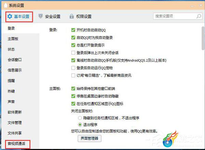This screenshot has height=150, width=205.
Task: Select 隐藏到任务栏通知区域 radio option
Action: click(80, 118)
